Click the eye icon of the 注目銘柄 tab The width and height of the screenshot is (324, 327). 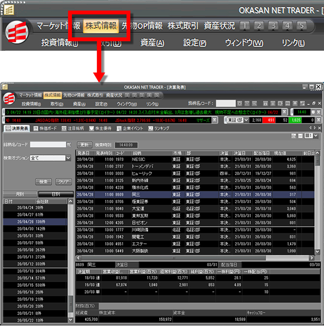tap(64, 128)
